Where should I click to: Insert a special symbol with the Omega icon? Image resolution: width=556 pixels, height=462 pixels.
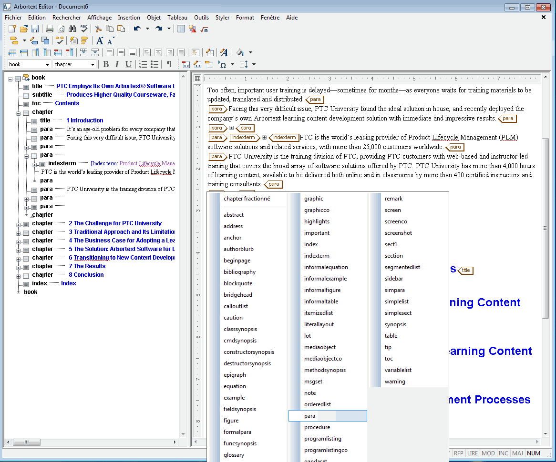coord(222,64)
